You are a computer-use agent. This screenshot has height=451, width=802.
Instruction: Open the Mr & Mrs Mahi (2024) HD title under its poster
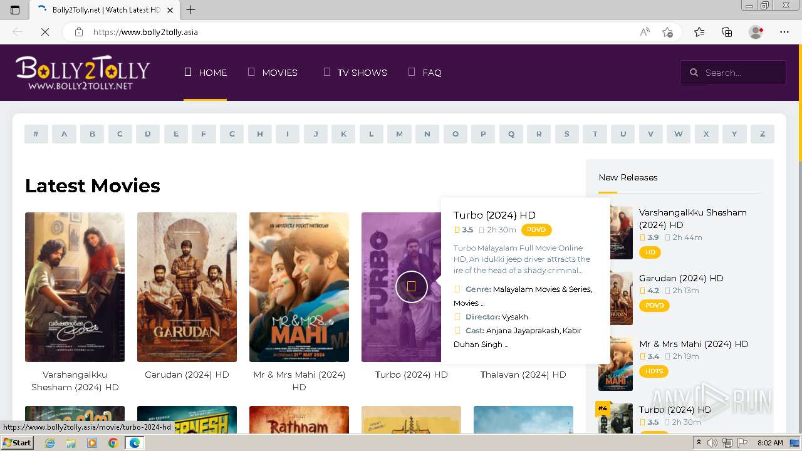(x=299, y=381)
